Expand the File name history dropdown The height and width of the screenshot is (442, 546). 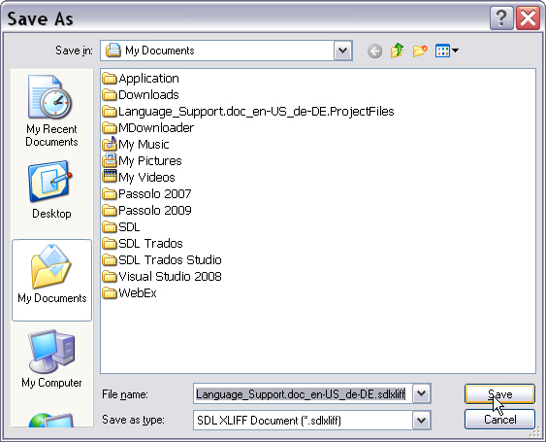click(421, 393)
